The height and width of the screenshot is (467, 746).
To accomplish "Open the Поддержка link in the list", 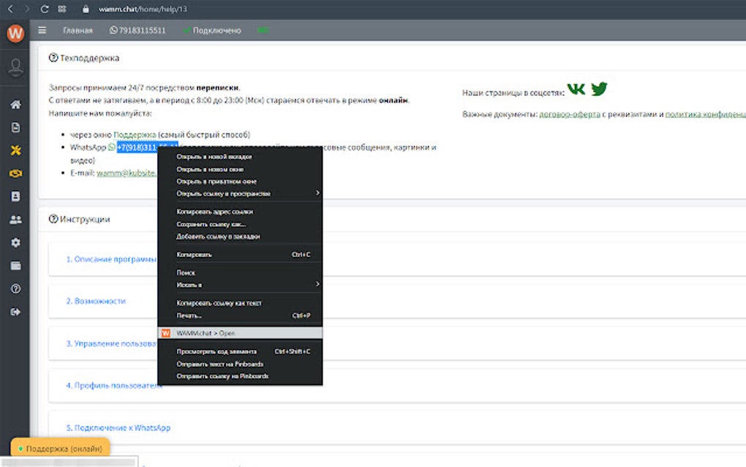I will (135, 135).
